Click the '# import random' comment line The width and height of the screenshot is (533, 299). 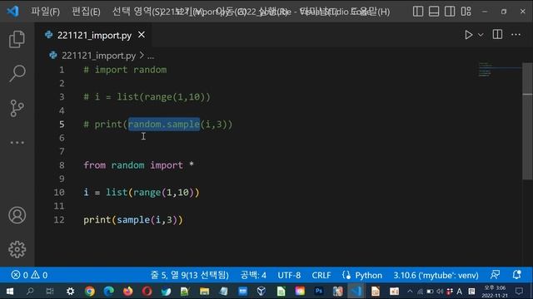125,70
